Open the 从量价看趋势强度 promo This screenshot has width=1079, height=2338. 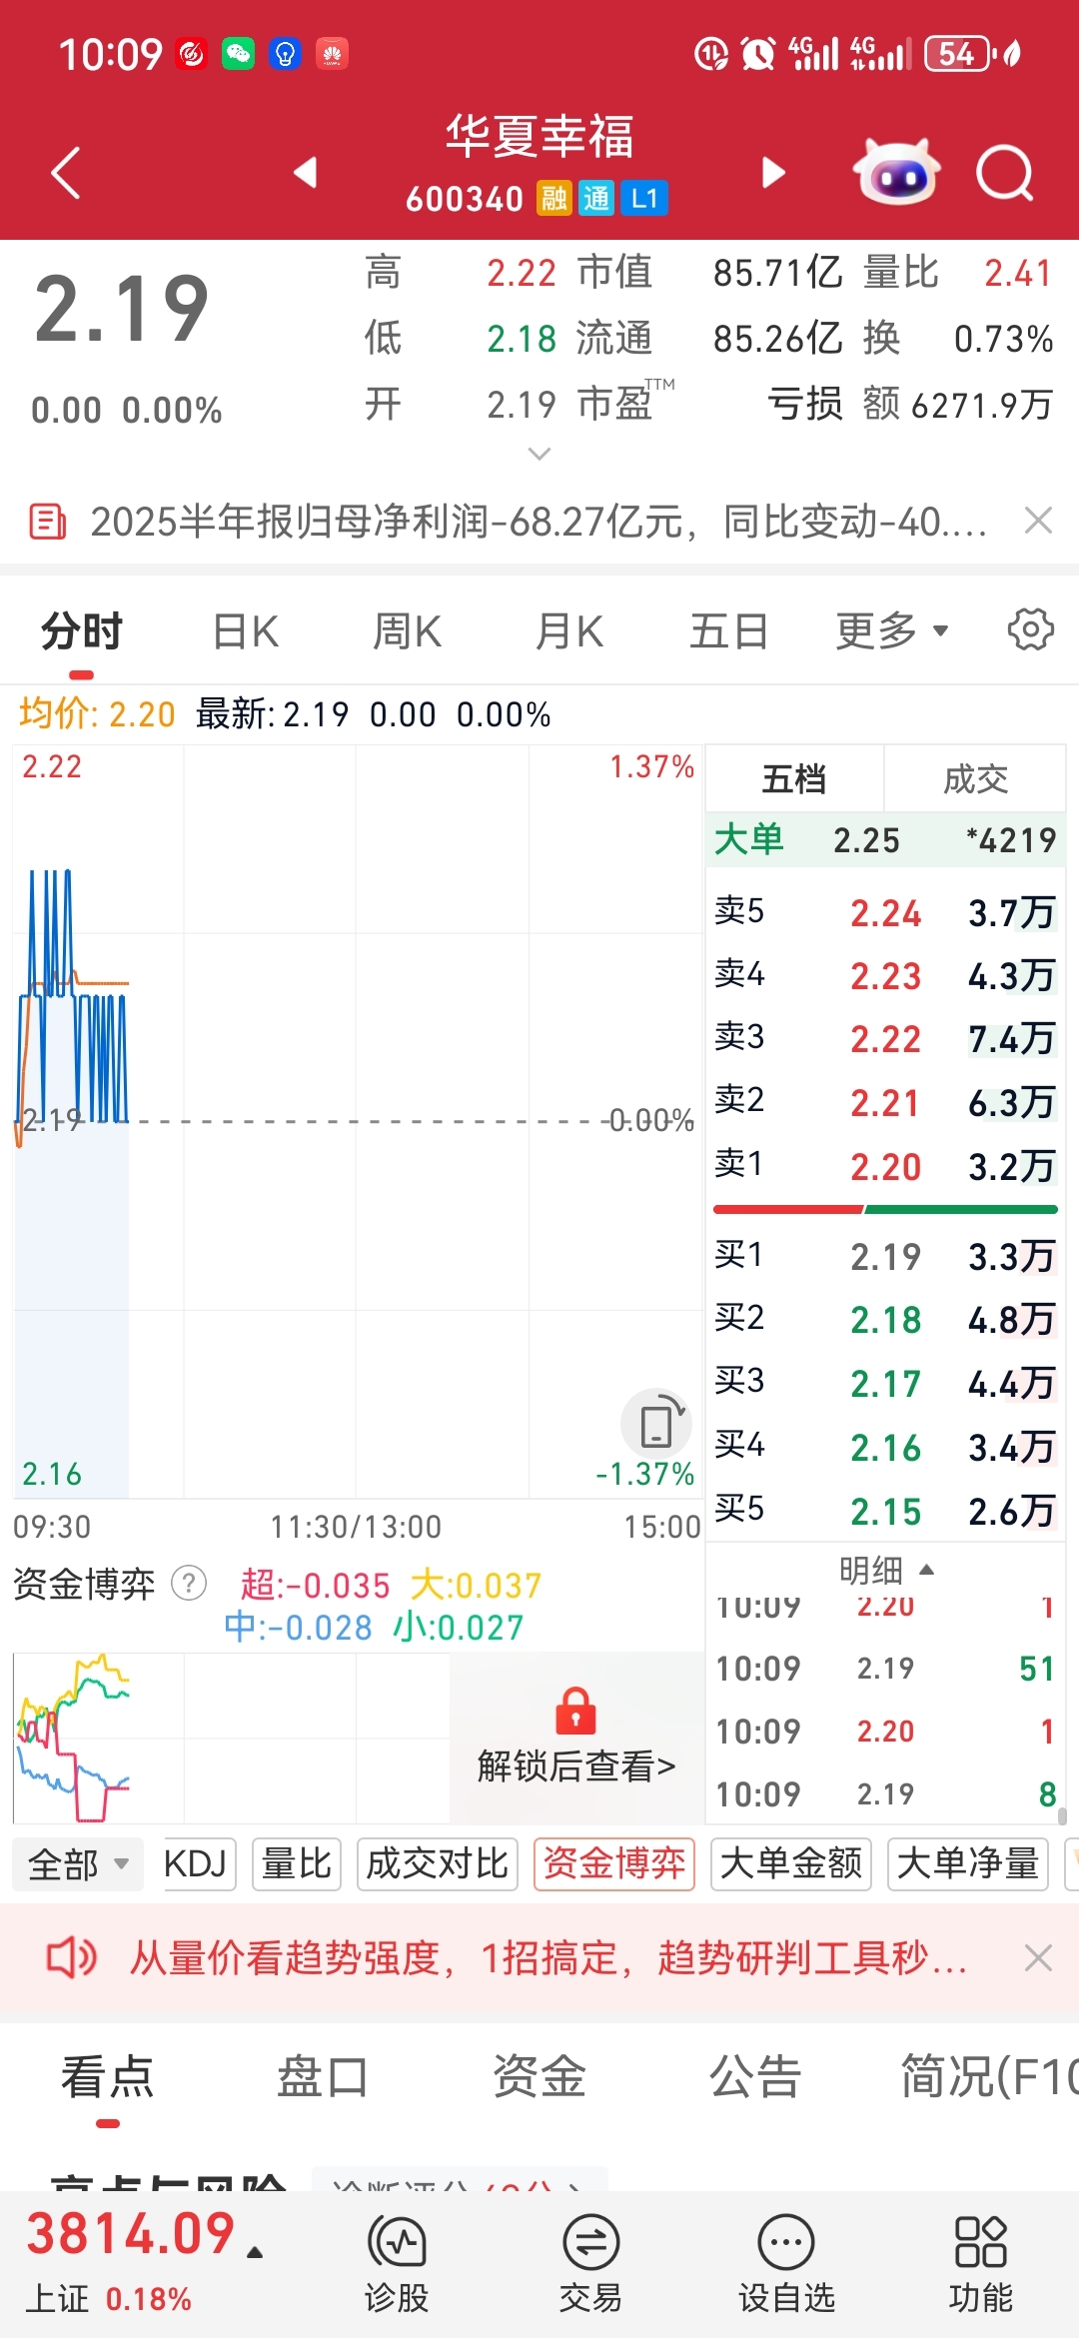coord(549,1958)
